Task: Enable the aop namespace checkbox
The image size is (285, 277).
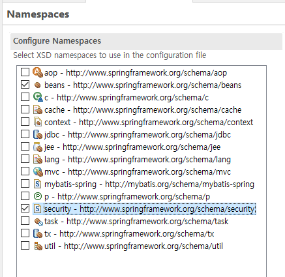Action: (x=25, y=72)
